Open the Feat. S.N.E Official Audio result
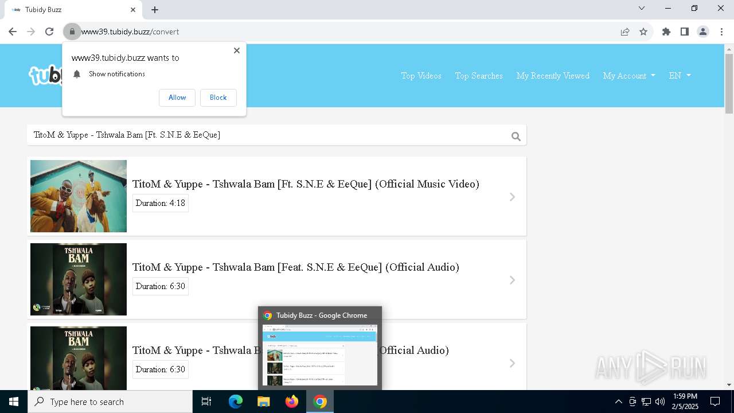 click(x=296, y=267)
